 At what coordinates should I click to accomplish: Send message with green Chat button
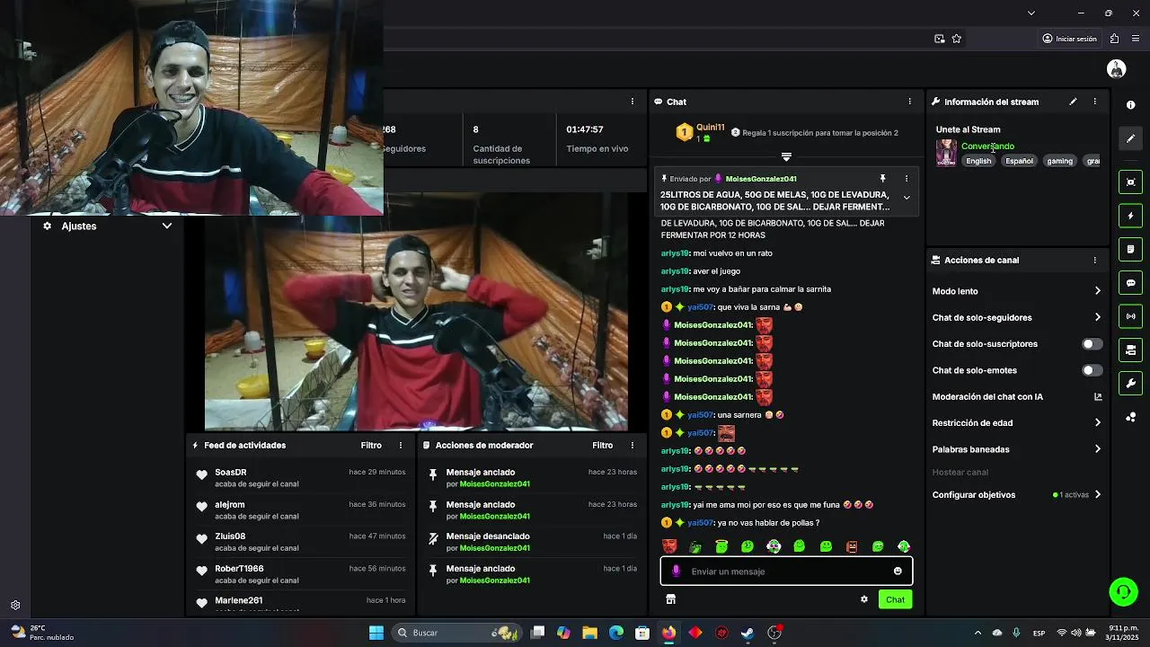tap(895, 599)
